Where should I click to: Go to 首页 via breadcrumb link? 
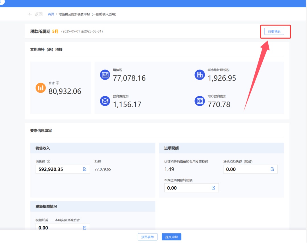51,14
